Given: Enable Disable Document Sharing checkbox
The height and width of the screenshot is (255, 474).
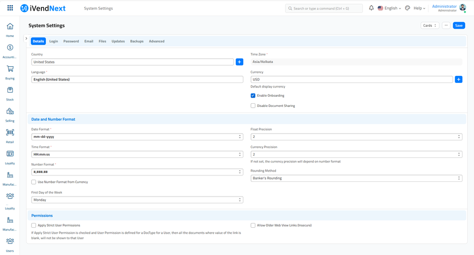Looking at the screenshot, I should tap(253, 106).
